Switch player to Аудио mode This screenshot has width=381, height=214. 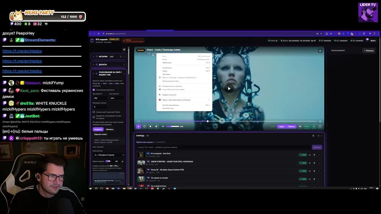282,126
